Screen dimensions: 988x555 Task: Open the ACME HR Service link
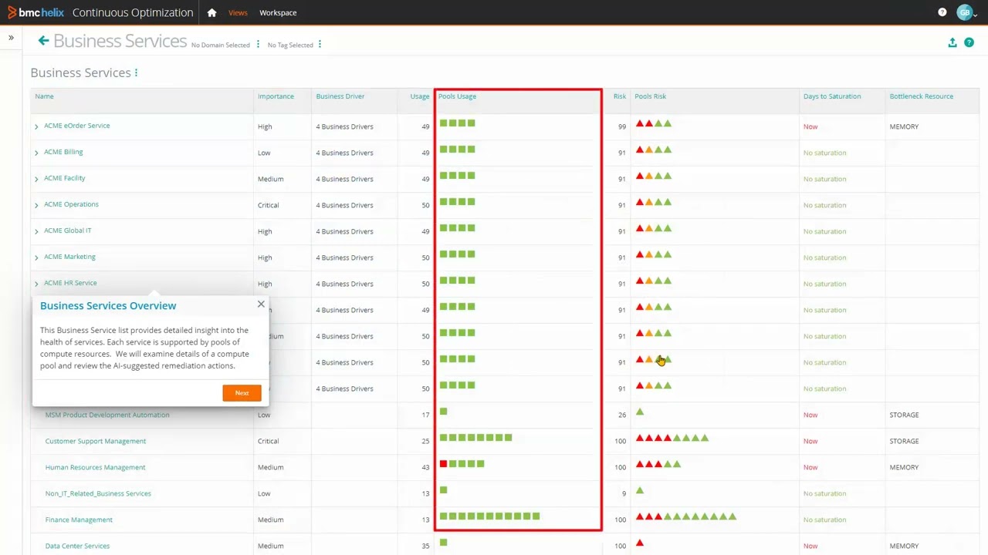coord(70,283)
